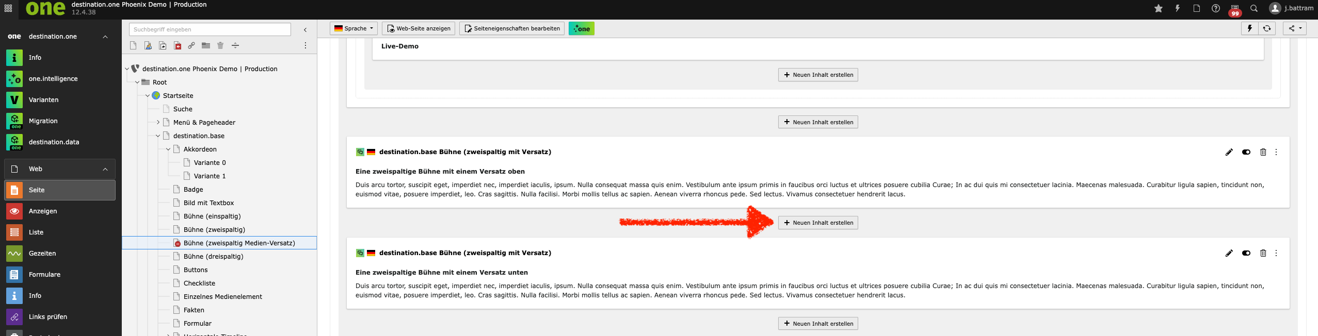
Task: Toggle visibility of Versatz unten element
Action: pos(1246,253)
